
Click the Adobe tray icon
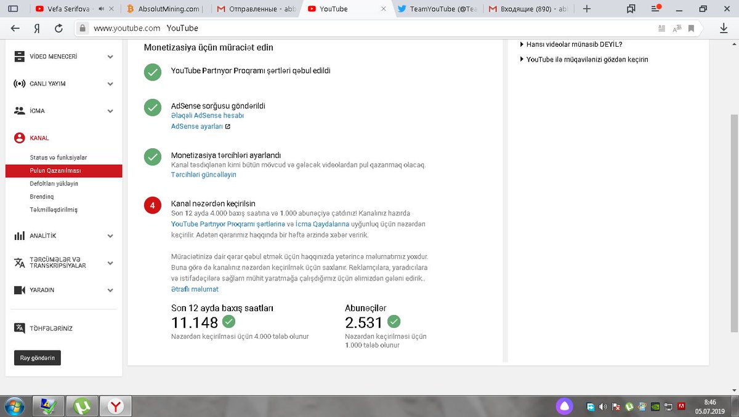click(682, 407)
